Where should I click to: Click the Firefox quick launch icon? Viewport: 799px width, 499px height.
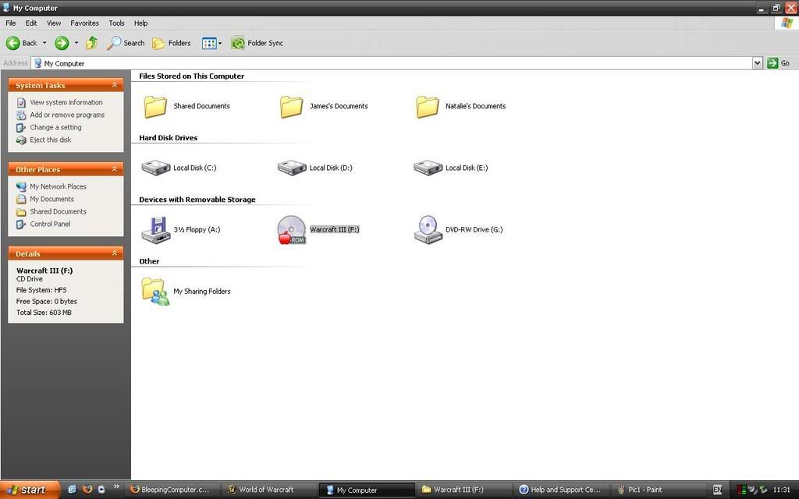tap(87, 490)
